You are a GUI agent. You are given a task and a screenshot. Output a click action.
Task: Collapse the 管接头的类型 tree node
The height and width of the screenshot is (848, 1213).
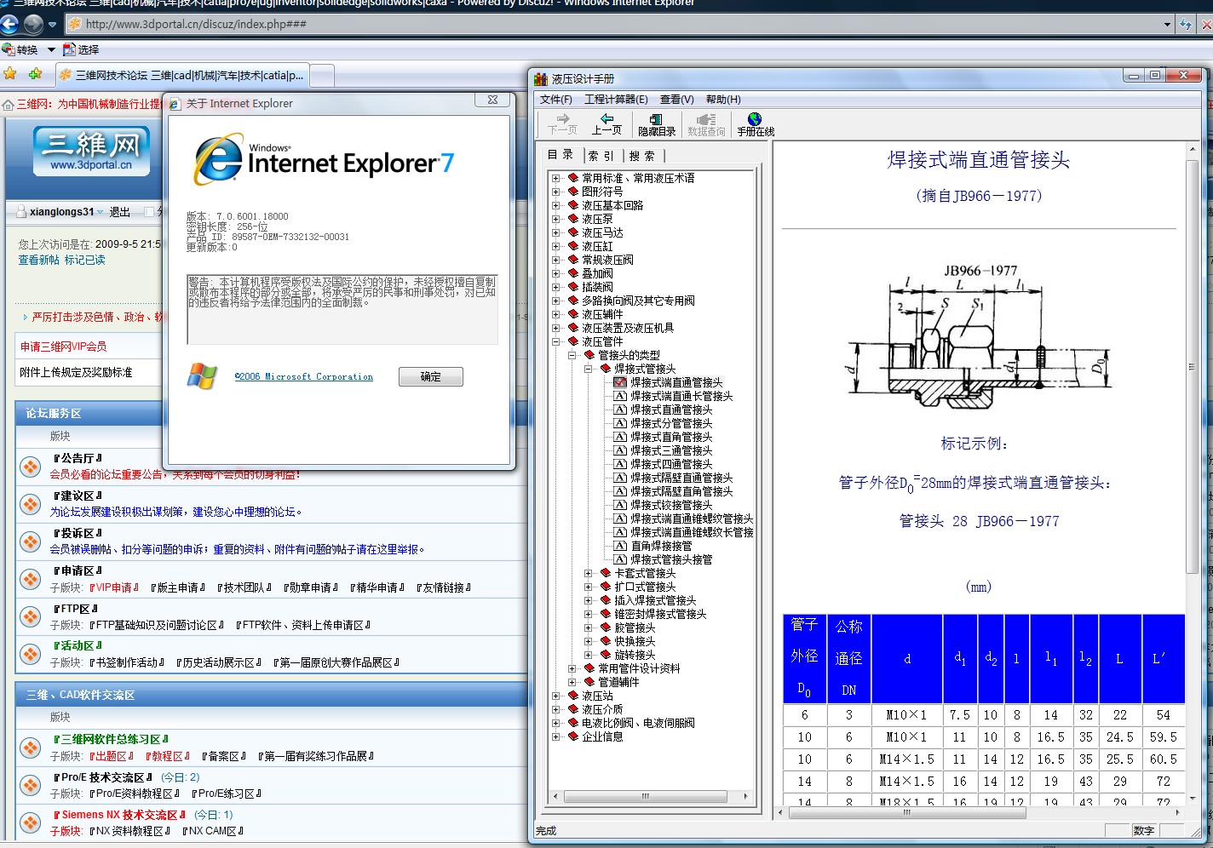572,355
